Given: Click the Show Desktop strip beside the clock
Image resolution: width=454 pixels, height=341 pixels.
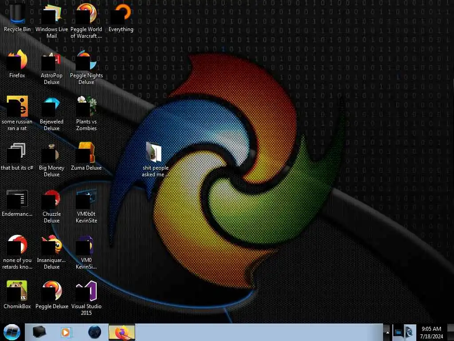Looking at the screenshot, I should 450,332.
